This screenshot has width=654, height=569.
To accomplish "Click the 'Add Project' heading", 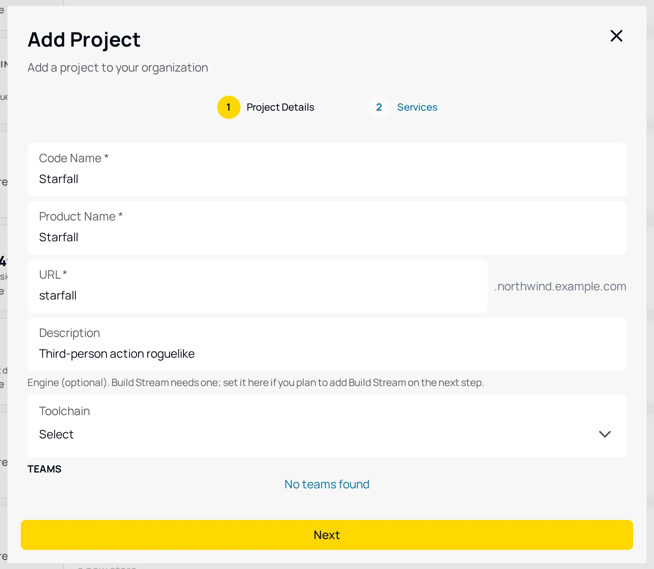I will click(x=84, y=40).
